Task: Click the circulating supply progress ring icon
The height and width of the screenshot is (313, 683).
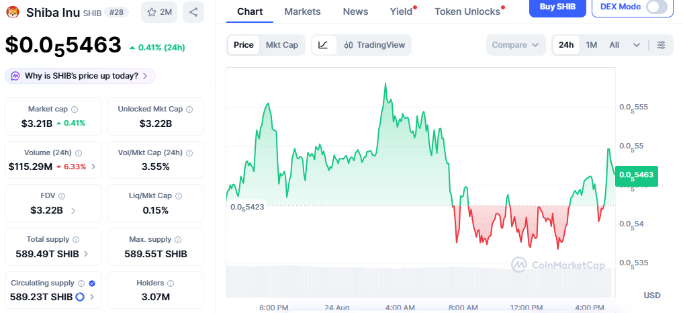Action: point(80,298)
